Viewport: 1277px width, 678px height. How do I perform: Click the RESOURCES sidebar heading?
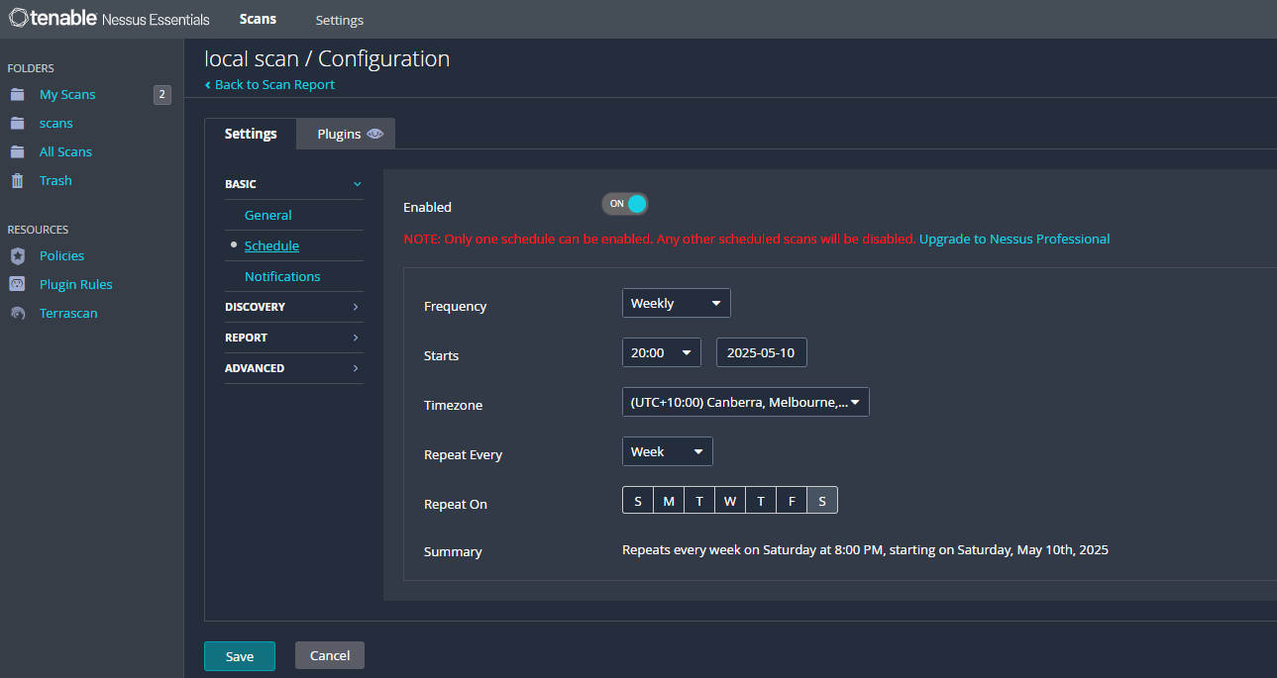[38, 230]
